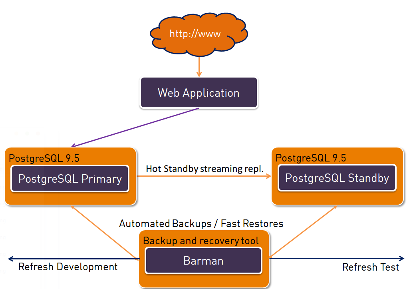Select the purple arrow pointing to PostgreSQL Primary
Screen dimensions: 409x289
coord(136,128)
